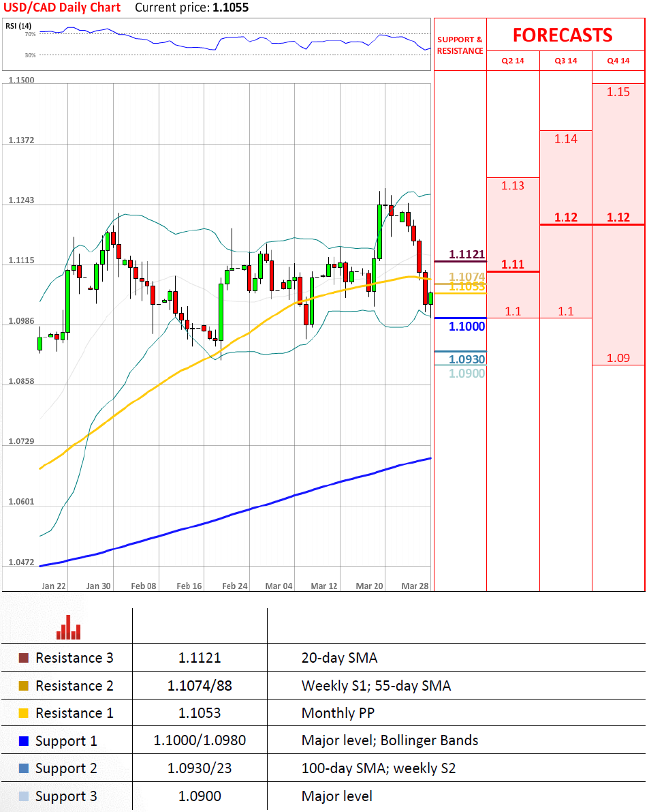Image resolution: width=649 pixels, height=812 pixels.
Task: Click the RSI (14) indicator label
Action: coord(18,26)
